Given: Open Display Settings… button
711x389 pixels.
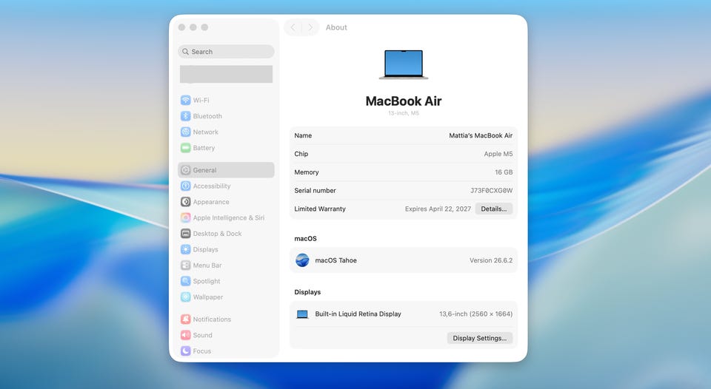Looking at the screenshot, I should [x=480, y=338].
